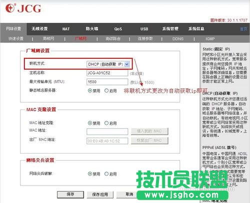Click the 取消 button
The image size is (250, 203).
pos(129,194)
